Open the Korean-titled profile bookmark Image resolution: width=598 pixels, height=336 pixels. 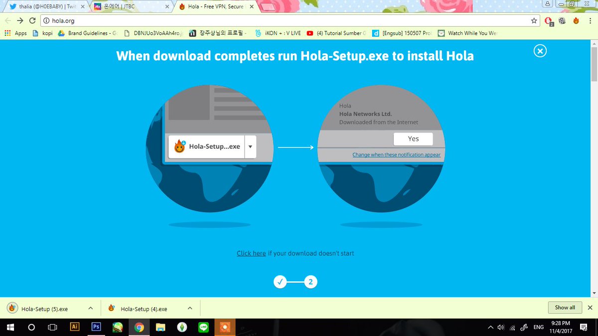pos(219,33)
